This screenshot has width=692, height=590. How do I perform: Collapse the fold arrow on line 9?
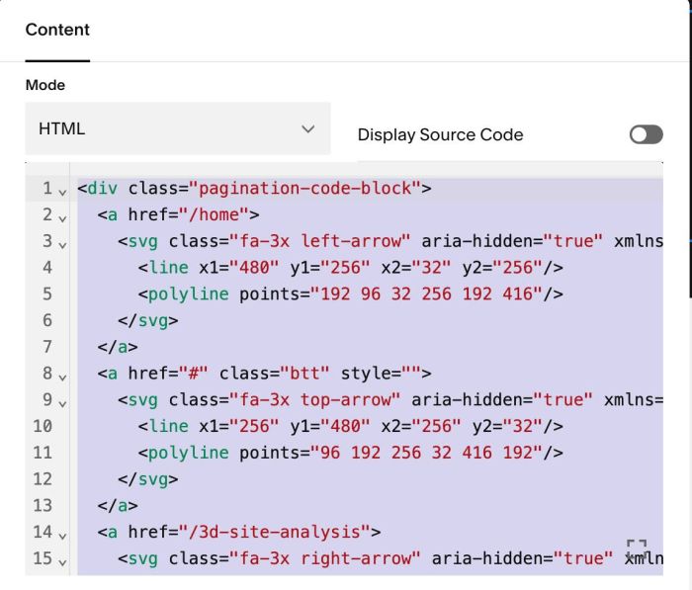tap(62, 403)
